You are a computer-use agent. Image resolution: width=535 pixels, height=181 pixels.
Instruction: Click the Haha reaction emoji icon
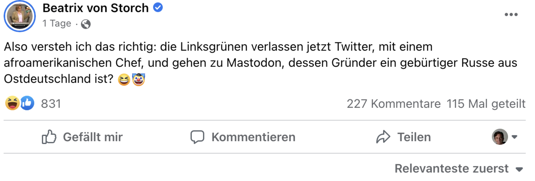tap(12, 103)
